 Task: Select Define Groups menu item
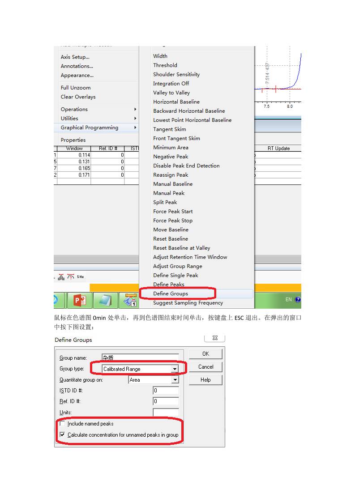[171, 294]
